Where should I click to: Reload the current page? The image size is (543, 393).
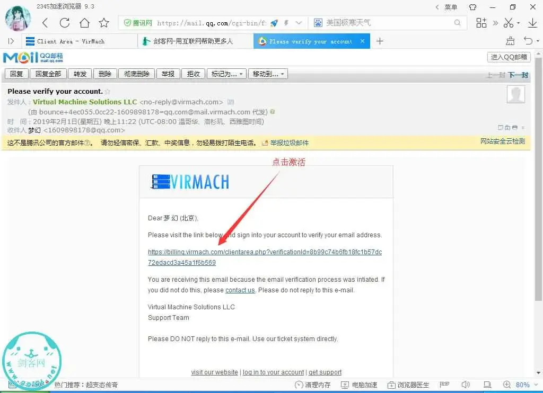64,23
